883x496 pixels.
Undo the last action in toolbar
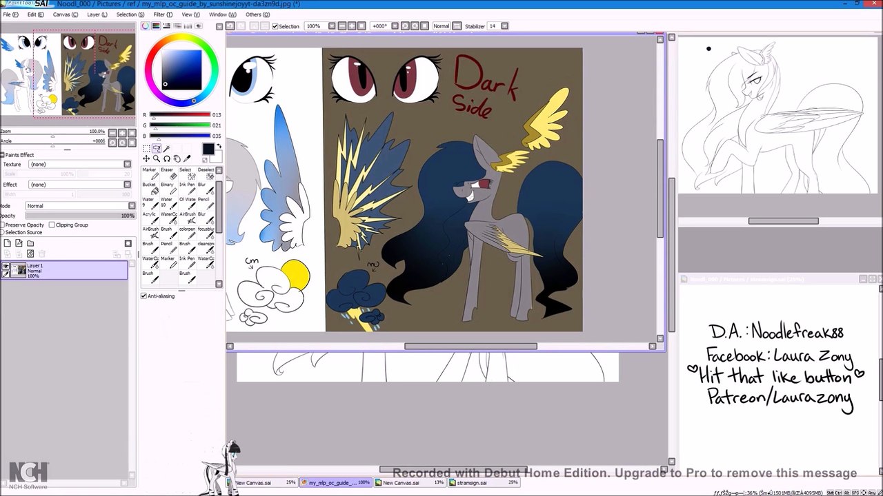coord(230,26)
